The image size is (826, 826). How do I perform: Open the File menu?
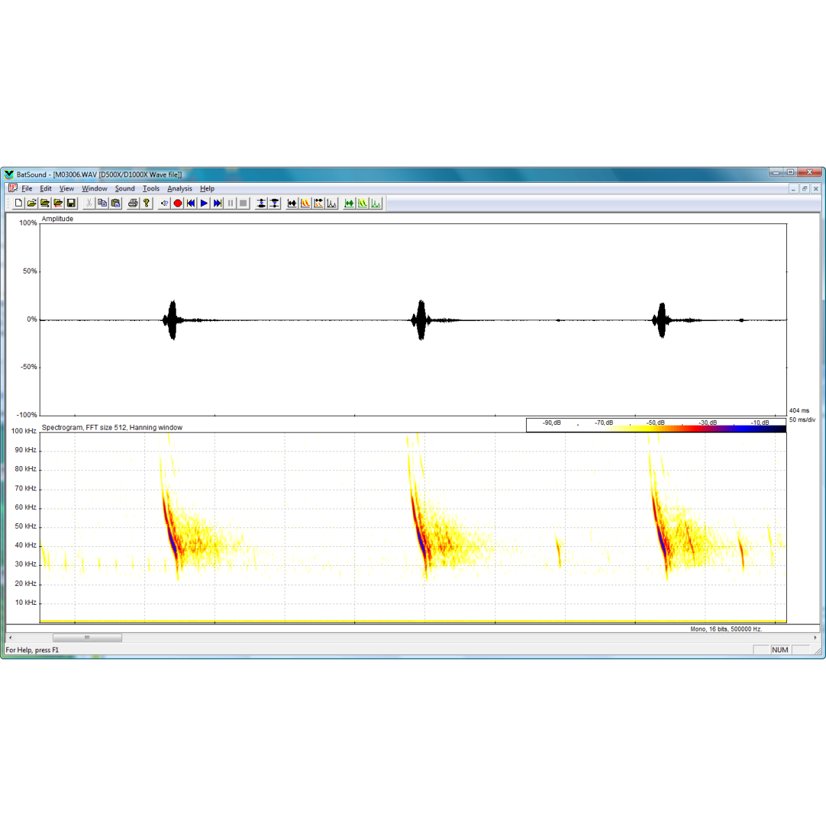(27, 188)
